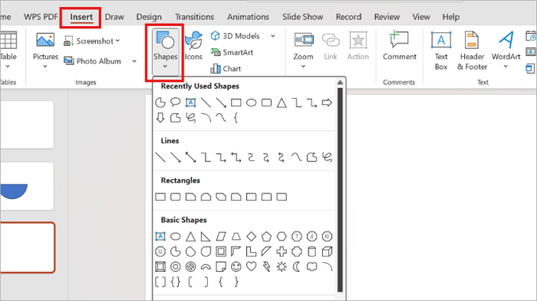Screen dimensions: 537x301
Task: Select the rounded rectangle in Rectangles section
Action: (176, 197)
